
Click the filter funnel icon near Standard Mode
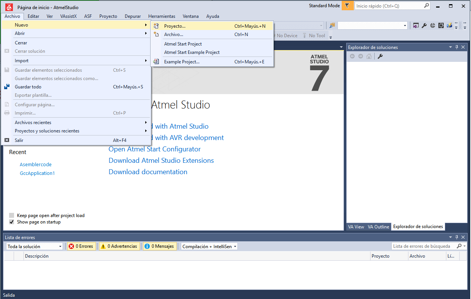coord(347,6)
